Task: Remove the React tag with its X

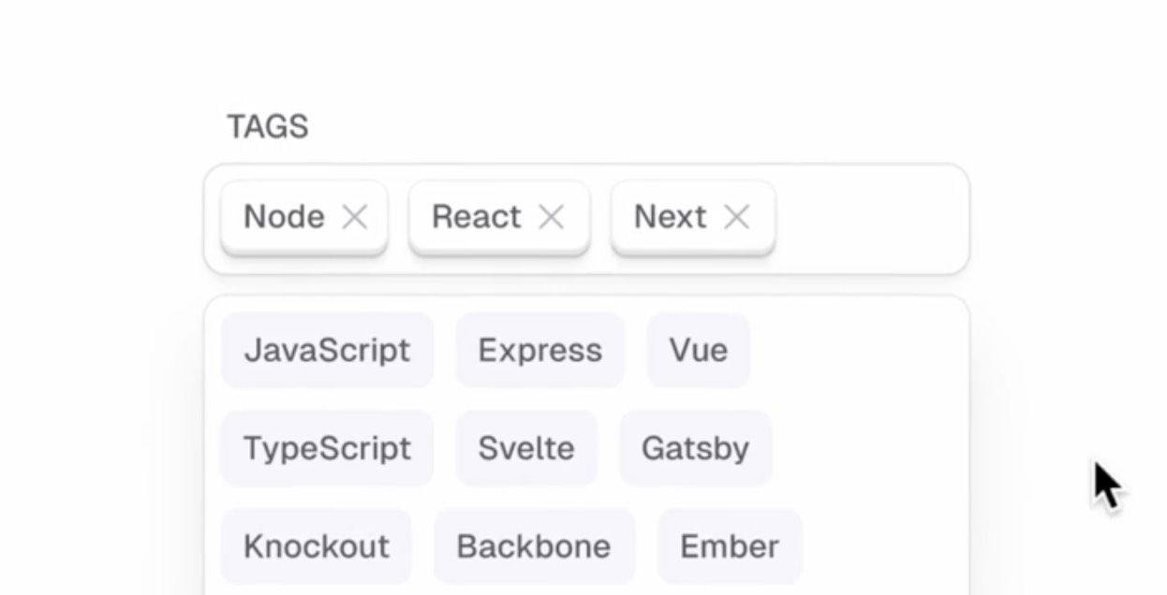Action: coord(552,217)
